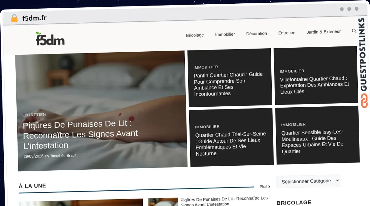Open Quartier Chaud Triel-Sur-Seine article

pos(231,144)
